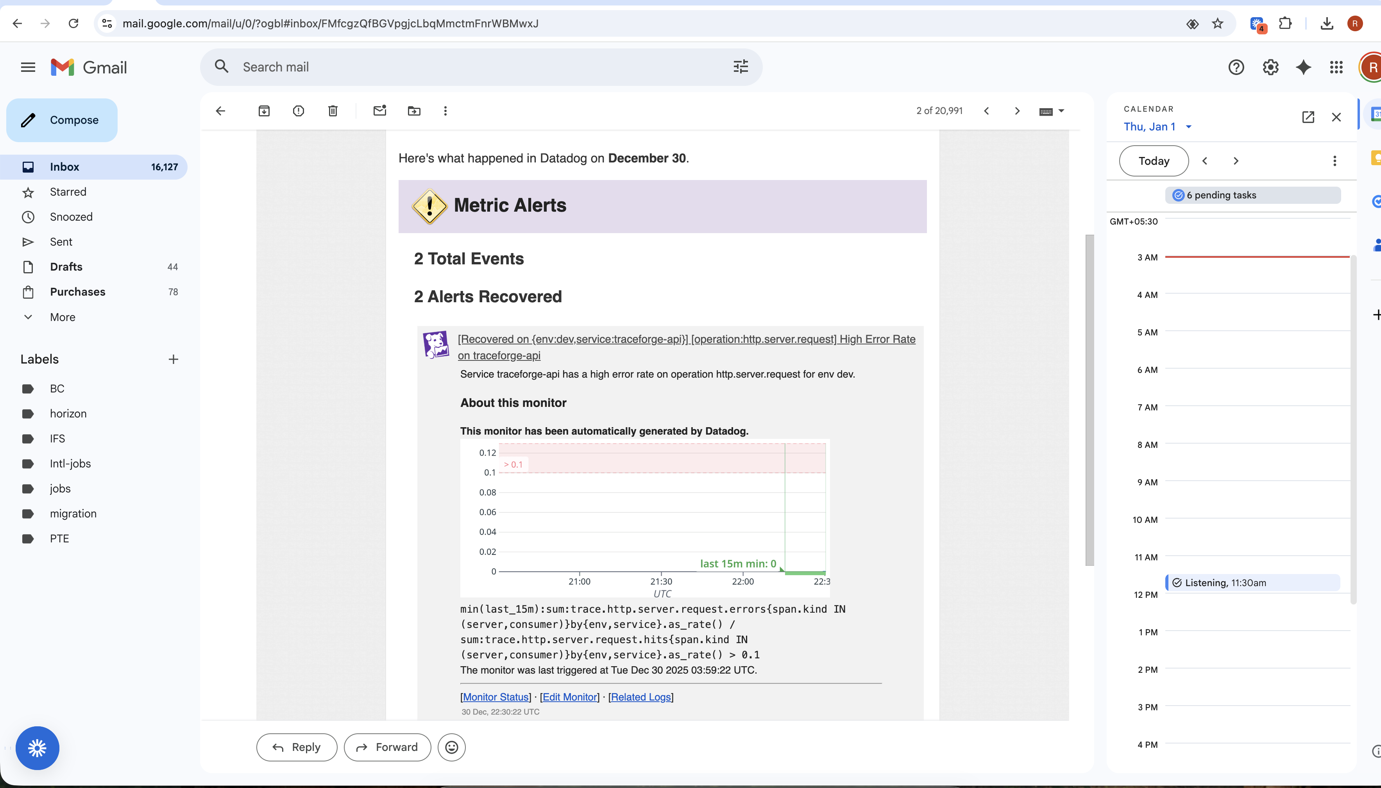Mark email as unread envelope icon

coord(380,111)
